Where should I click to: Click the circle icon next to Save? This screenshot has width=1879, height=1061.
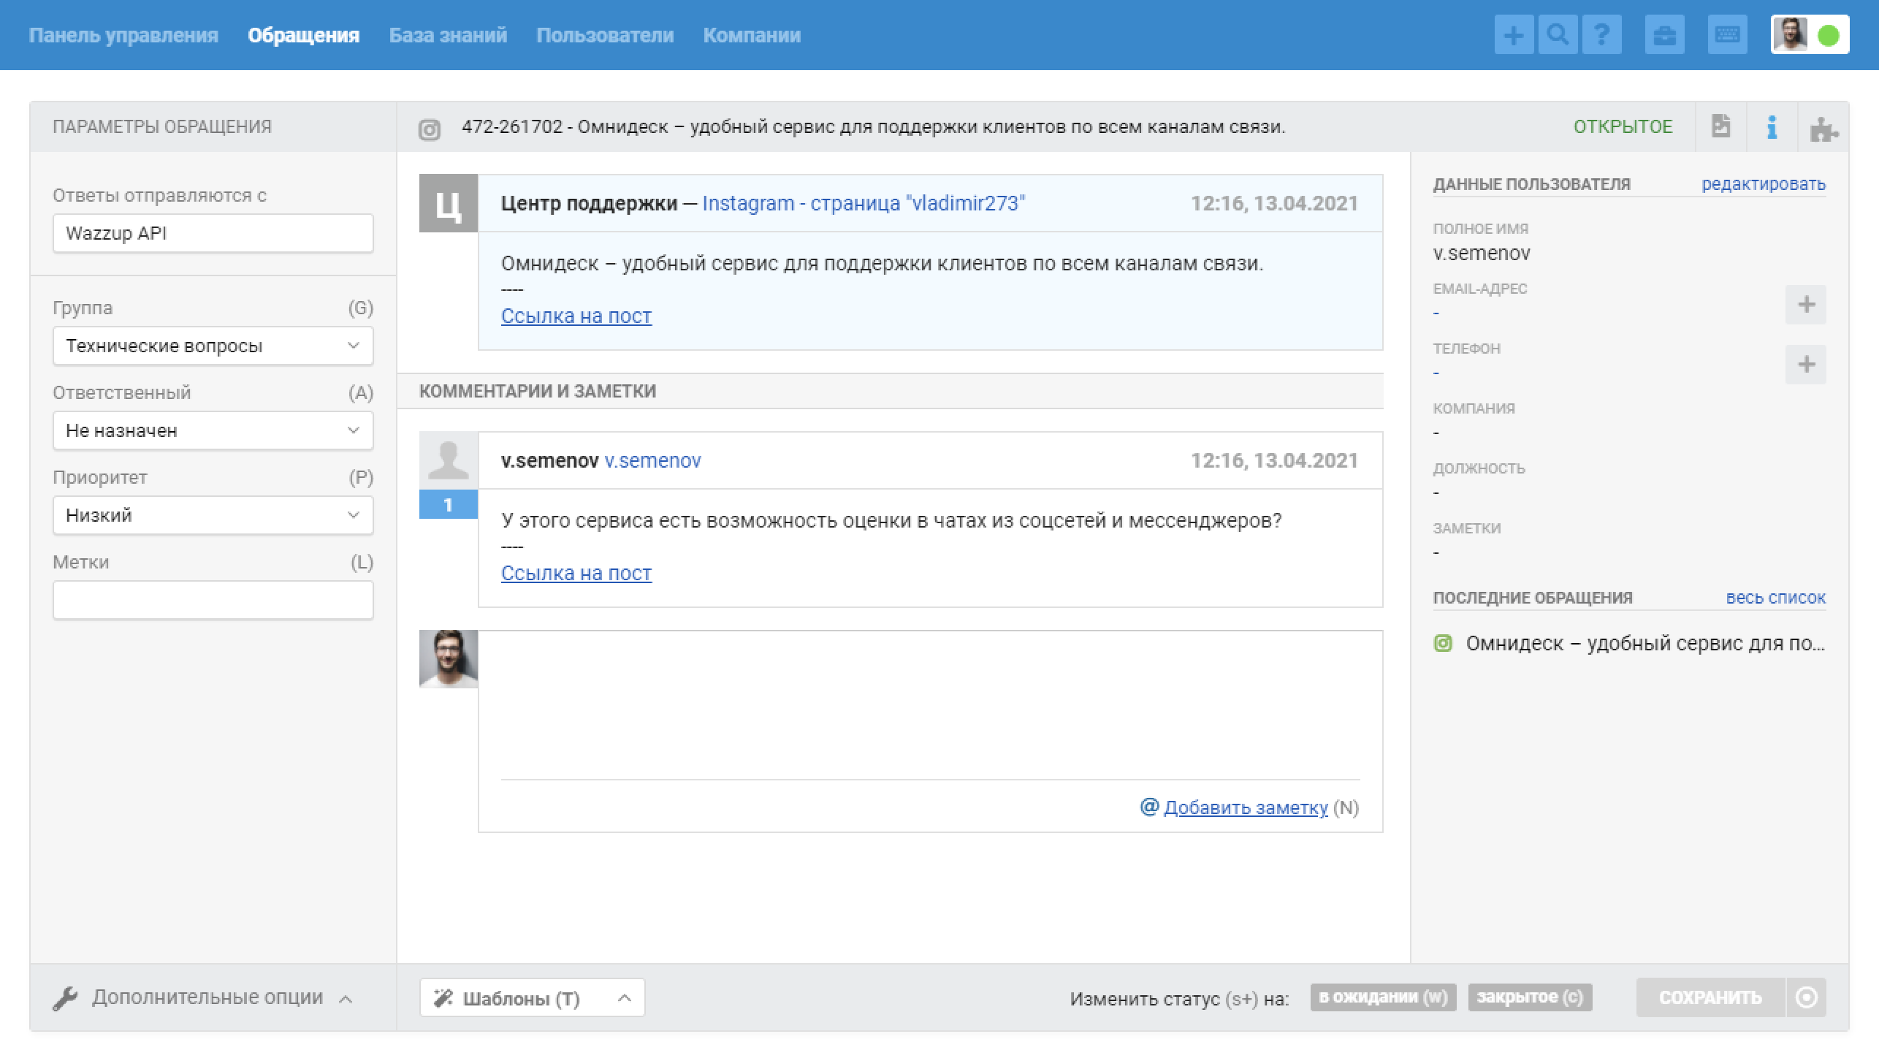[x=1807, y=997]
